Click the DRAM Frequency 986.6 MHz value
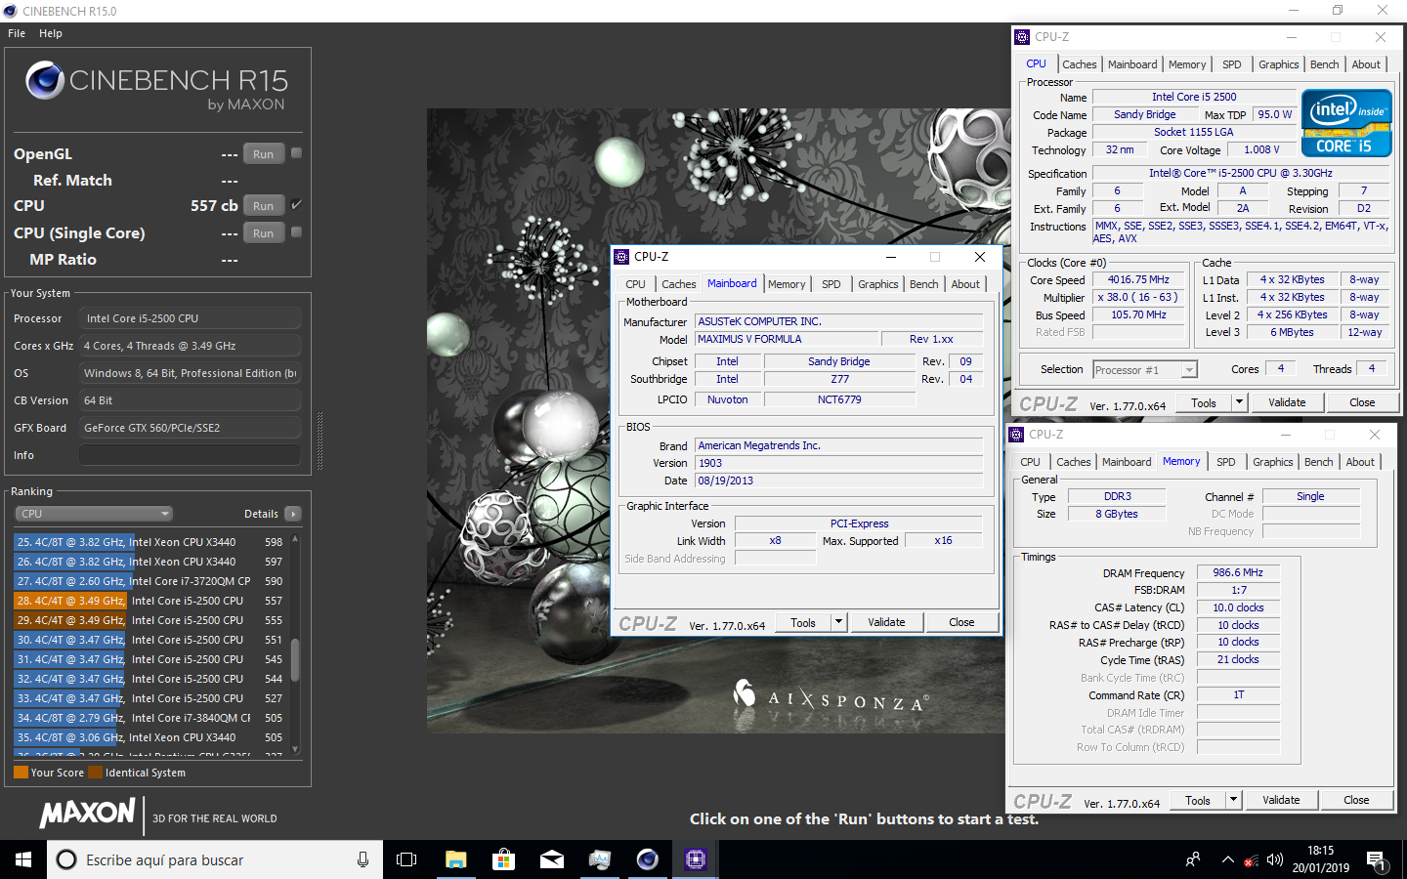 [1238, 572]
